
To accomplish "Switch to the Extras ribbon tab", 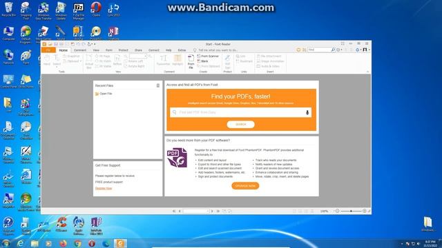I will point(182,50).
